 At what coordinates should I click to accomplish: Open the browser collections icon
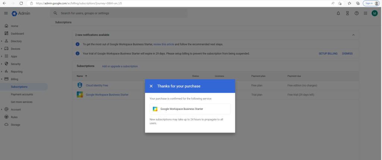[x=358, y=3]
